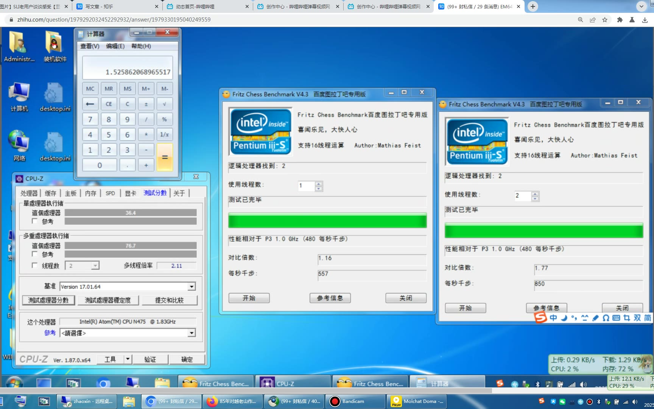The height and width of the screenshot is (409, 654).
Task: Enable the single-thread 參考 checkbox
Action: 35,221
